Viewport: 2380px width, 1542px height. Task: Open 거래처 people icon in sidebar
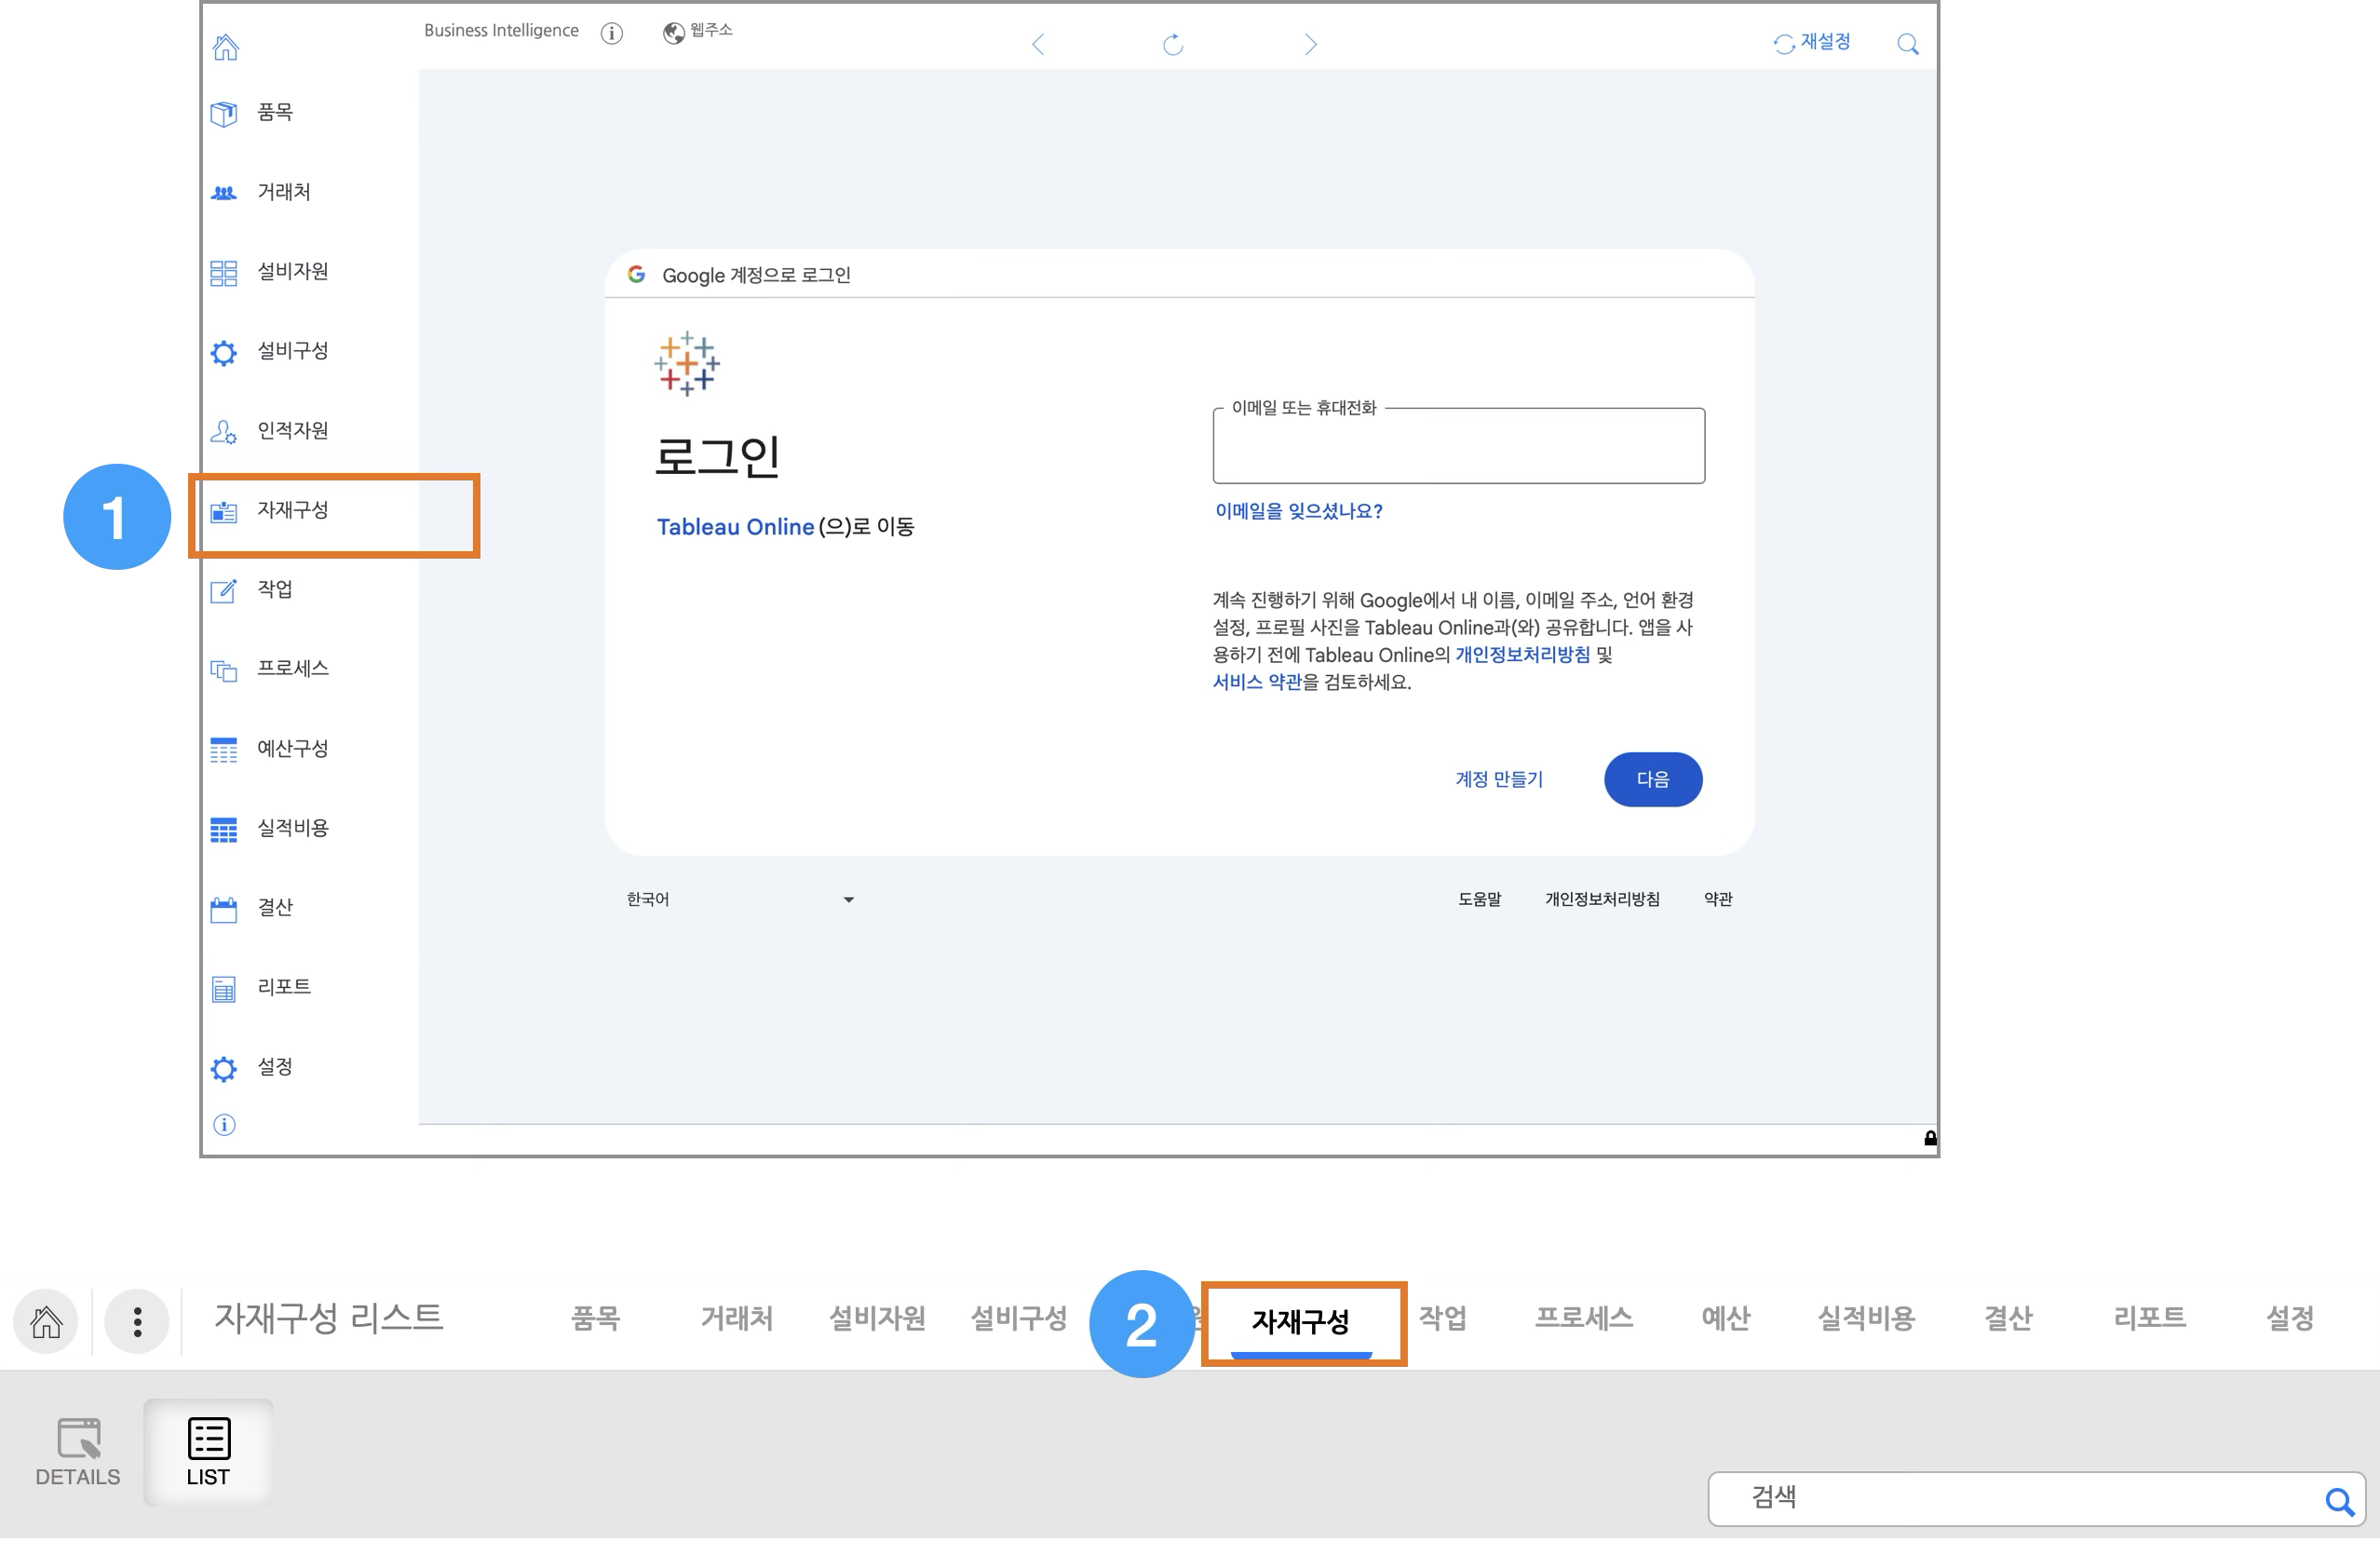224,193
